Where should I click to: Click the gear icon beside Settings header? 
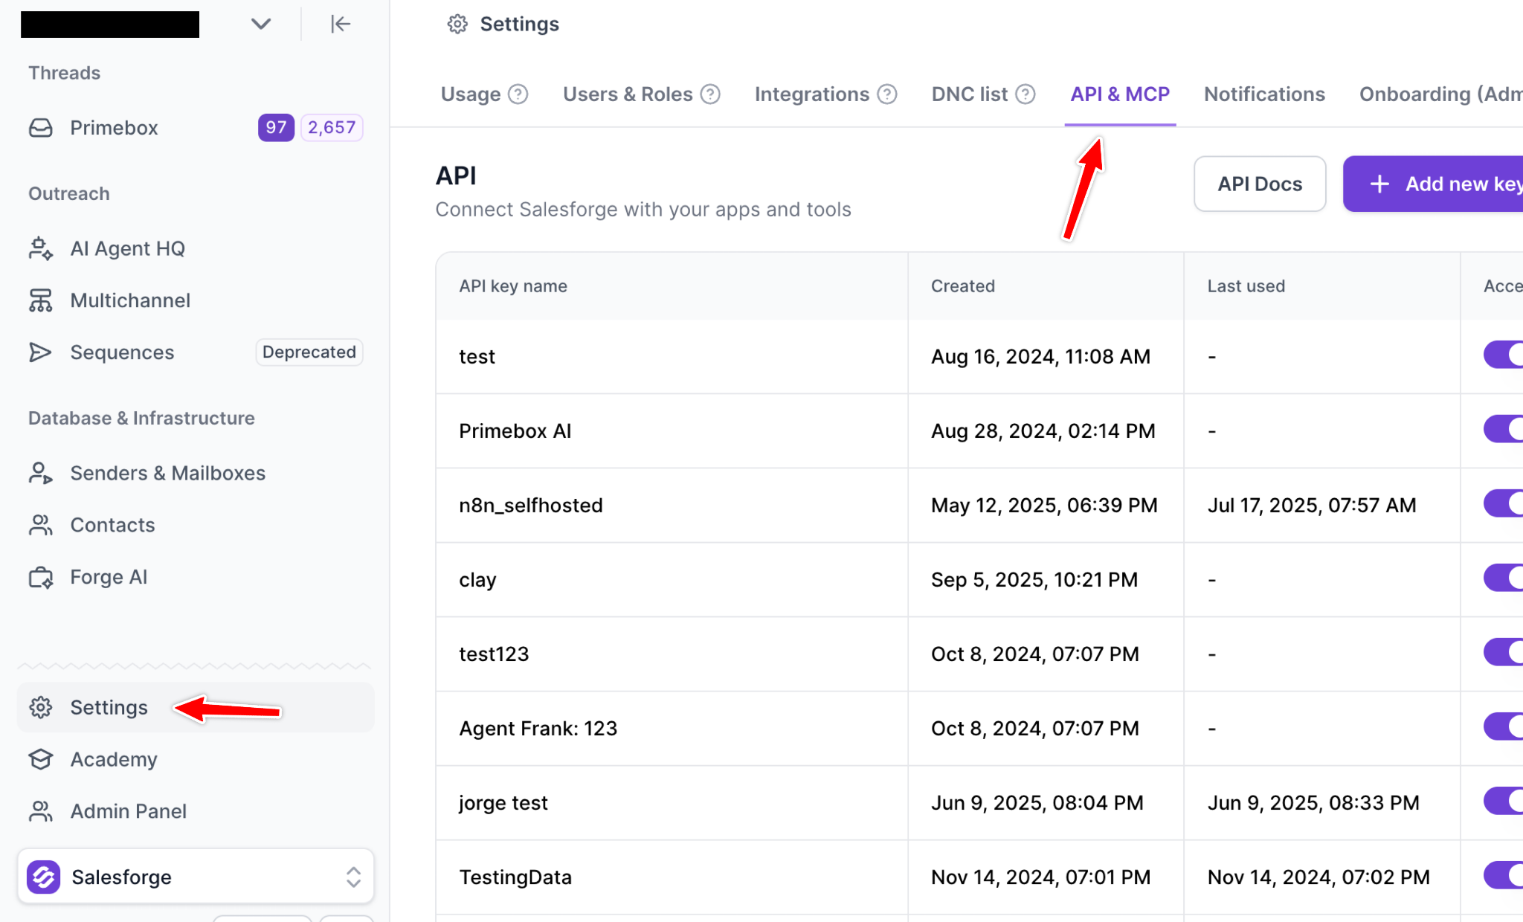[x=457, y=24]
